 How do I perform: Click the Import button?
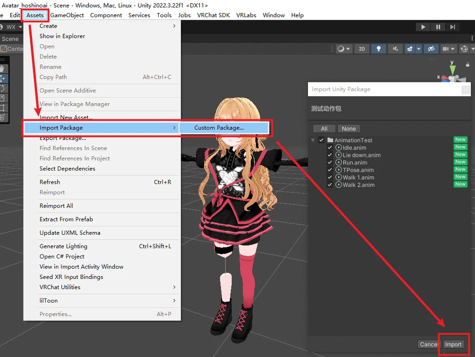pyautogui.click(x=453, y=344)
